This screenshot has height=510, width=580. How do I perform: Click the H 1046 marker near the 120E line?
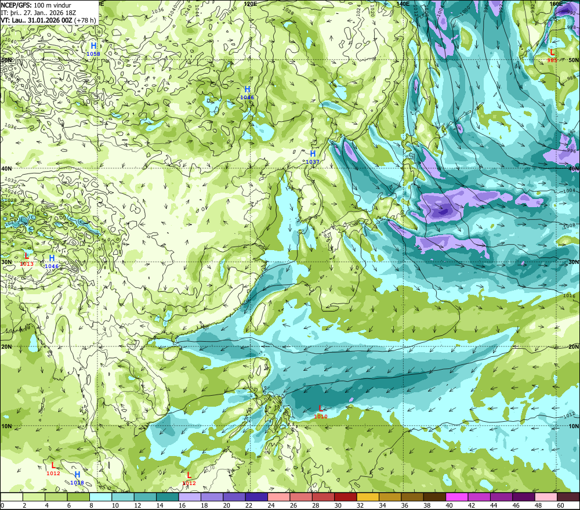(x=247, y=92)
